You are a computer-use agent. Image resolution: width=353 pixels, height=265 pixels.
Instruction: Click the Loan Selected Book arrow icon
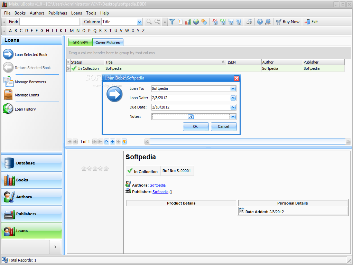[8, 54]
